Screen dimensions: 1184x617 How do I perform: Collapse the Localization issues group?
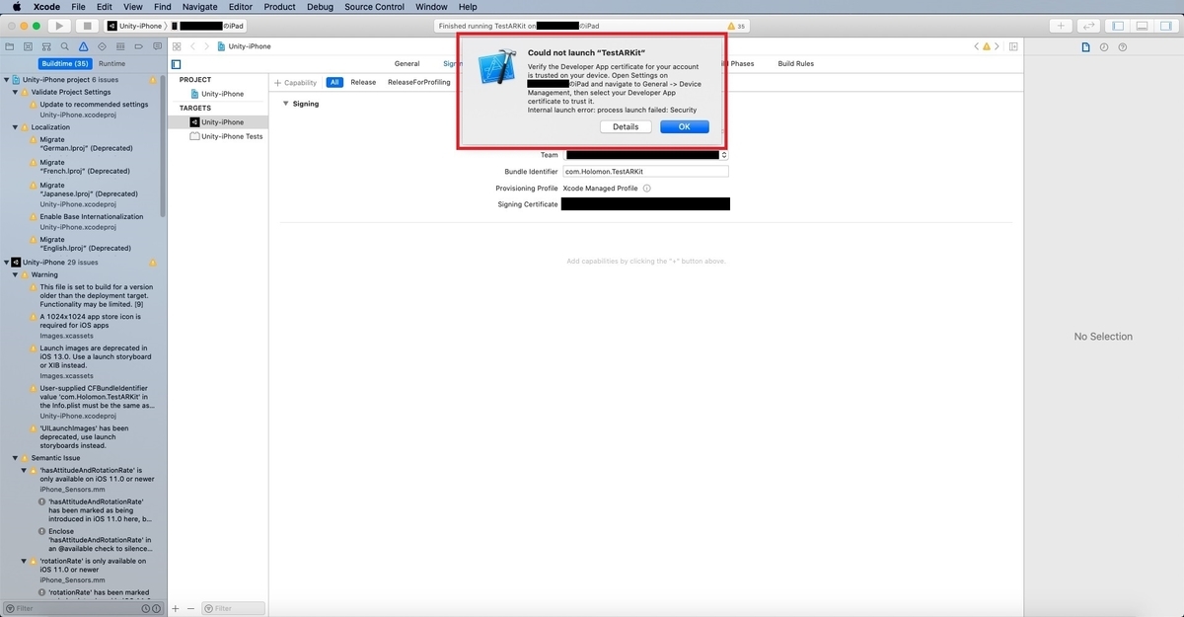click(x=16, y=127)
